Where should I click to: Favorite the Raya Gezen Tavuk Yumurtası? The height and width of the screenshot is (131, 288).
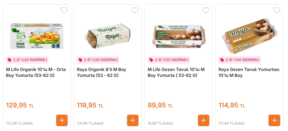(276, 10)
